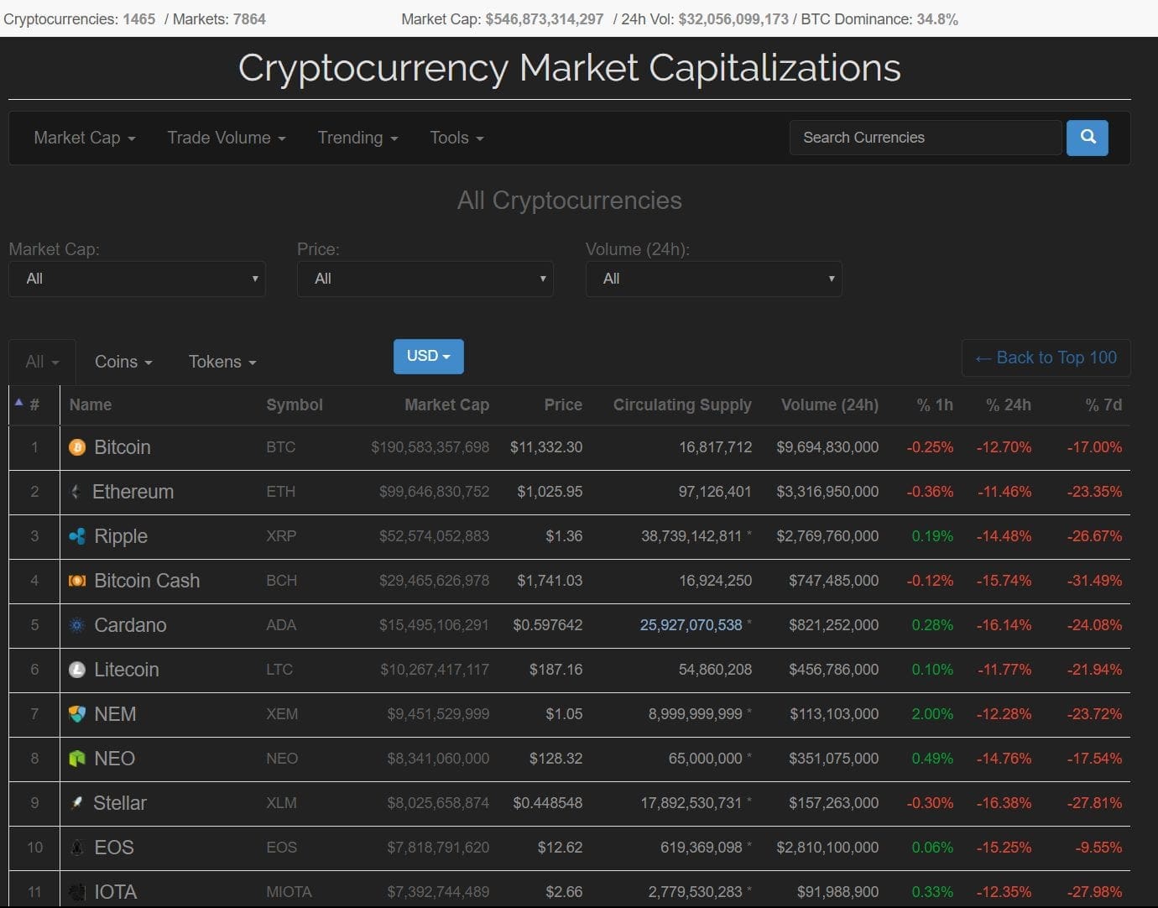The height and width of the screenshot is (908, 1158).
Task: Click the Ethereum logo icon
Action: point(76,492)
